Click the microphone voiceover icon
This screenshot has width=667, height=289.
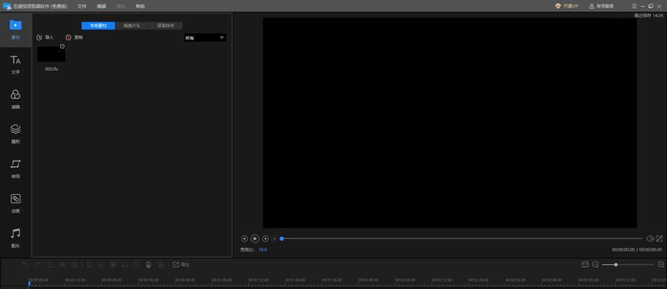click(x=148, y=264)
